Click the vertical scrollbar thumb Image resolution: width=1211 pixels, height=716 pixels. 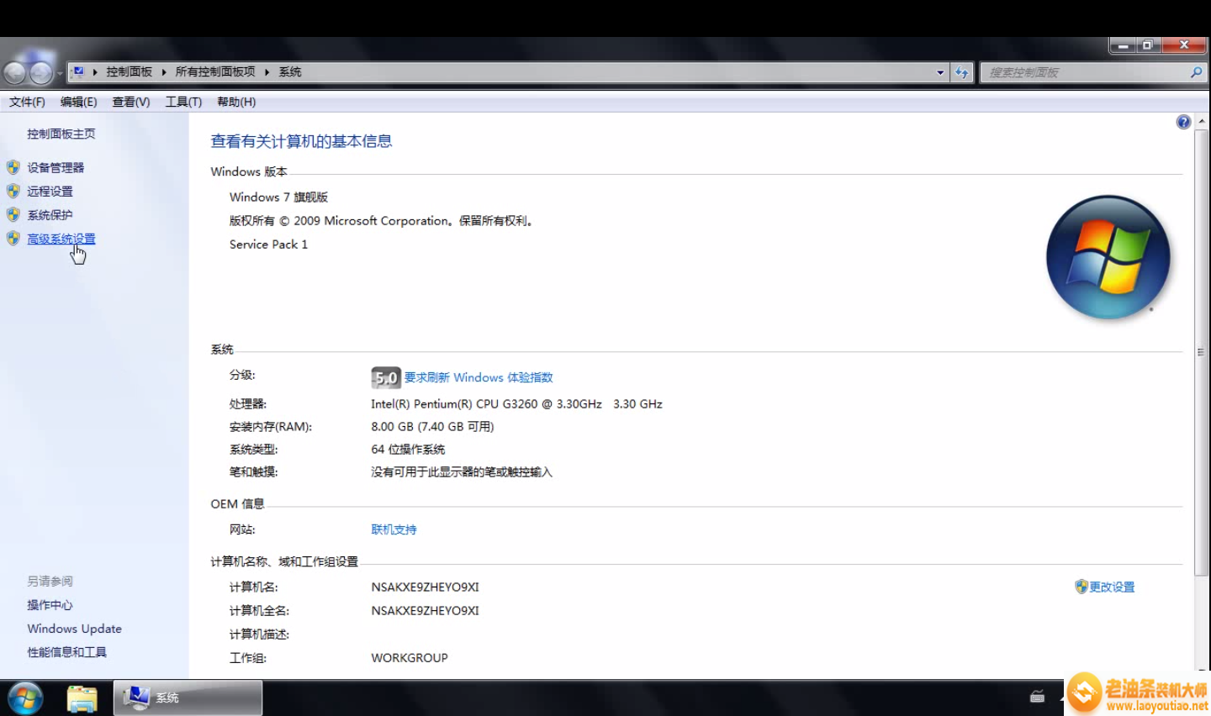point(1201,352)
